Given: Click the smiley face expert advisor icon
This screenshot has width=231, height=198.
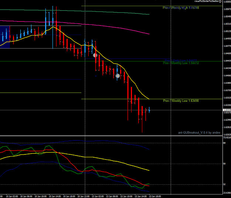Looking at the screenshot, I should point(220,1).
